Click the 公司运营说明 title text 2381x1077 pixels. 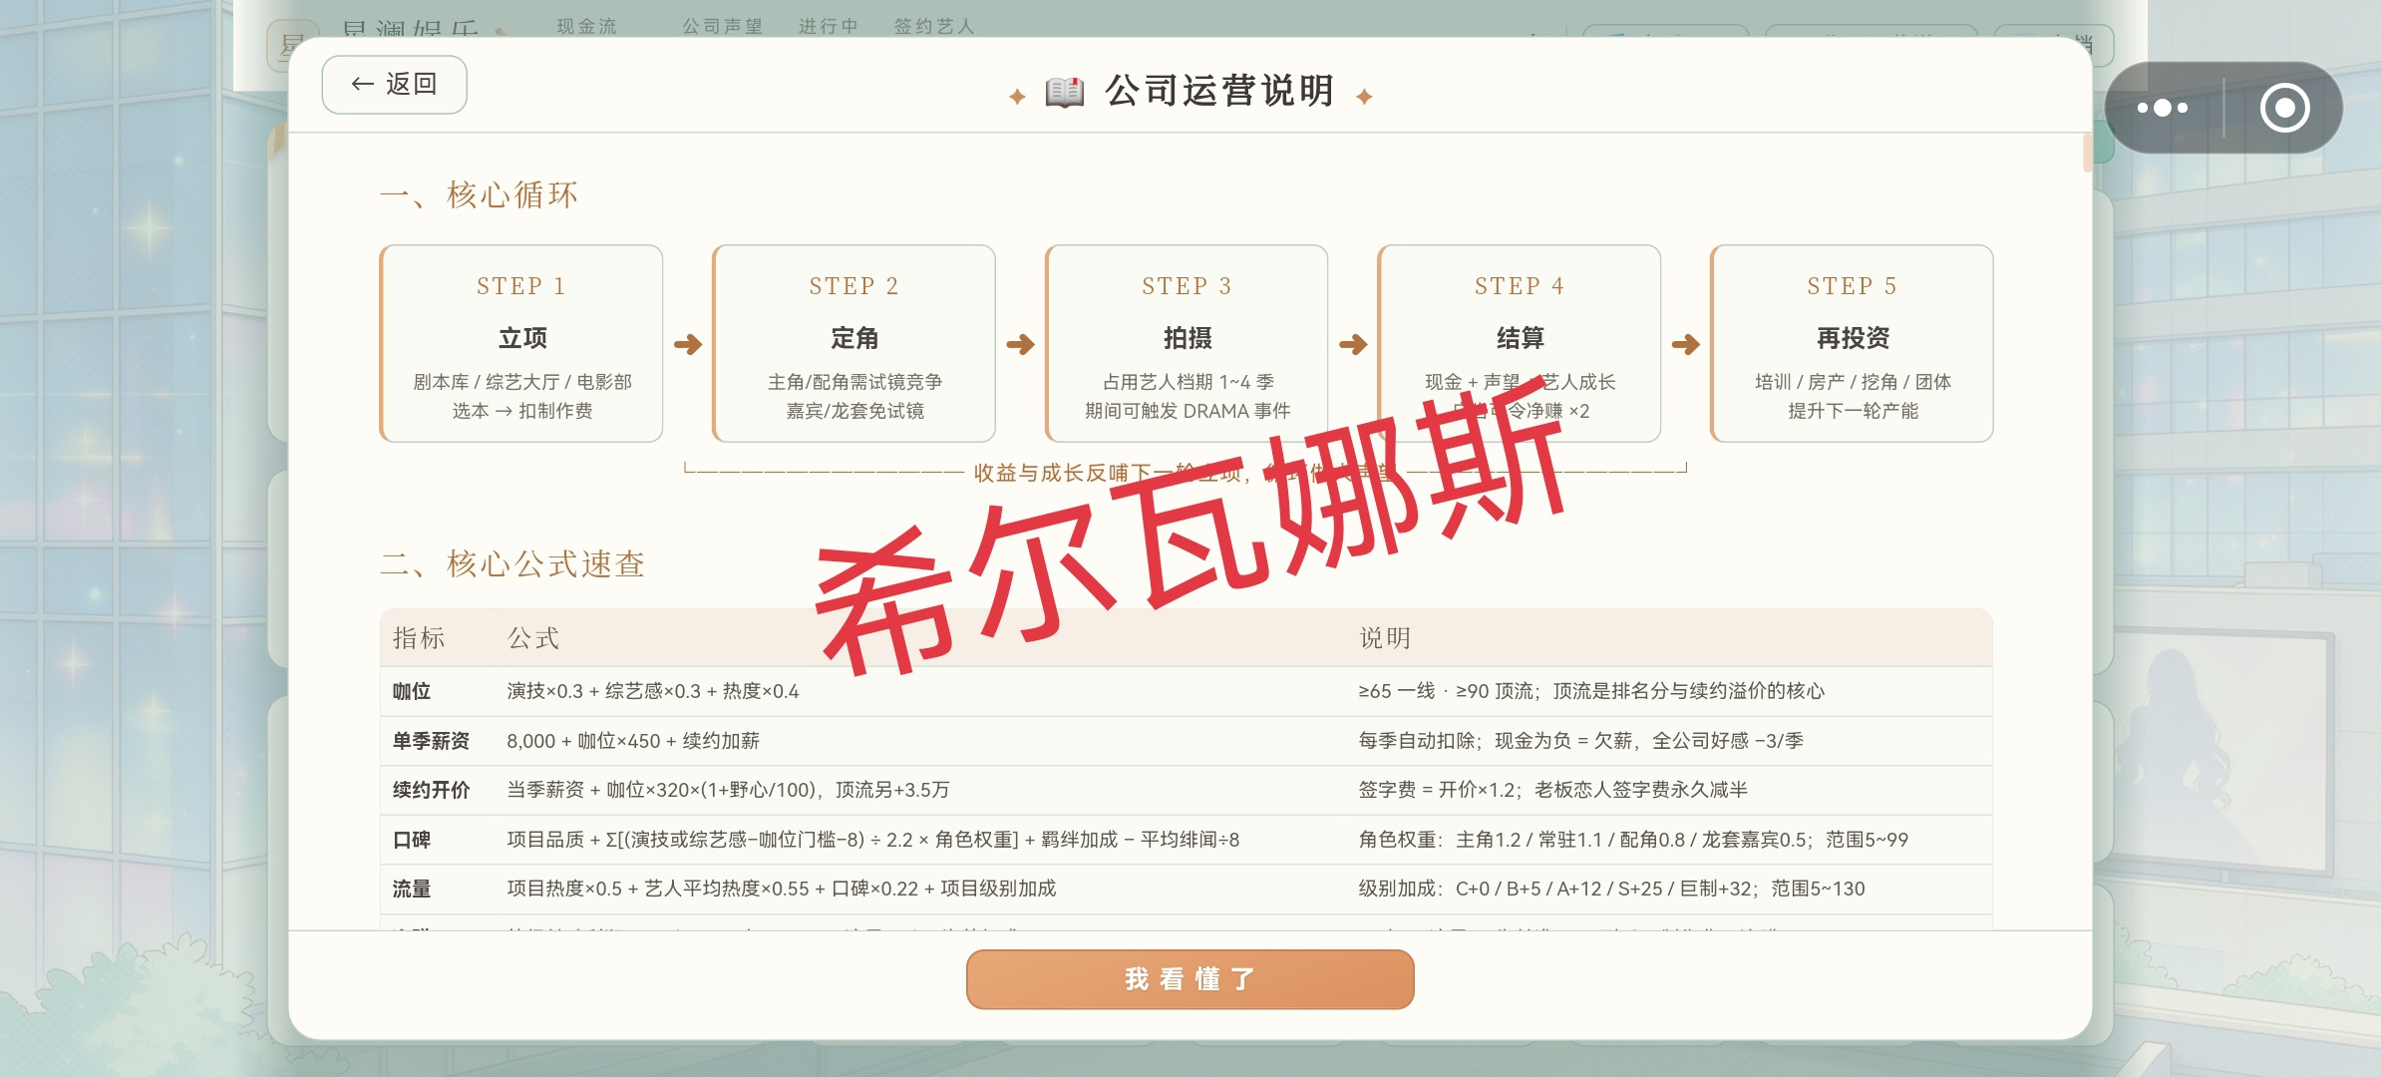[x=1219, y=91]
